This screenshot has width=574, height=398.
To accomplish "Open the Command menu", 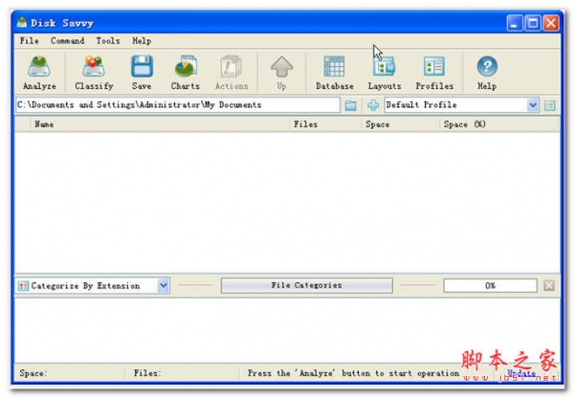I will coord(67,40).
